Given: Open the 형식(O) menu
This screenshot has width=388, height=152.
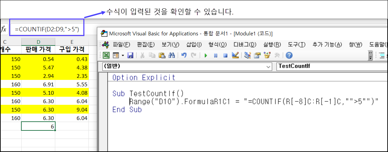Looking at the screenshot, I should (x=218, y=45).
